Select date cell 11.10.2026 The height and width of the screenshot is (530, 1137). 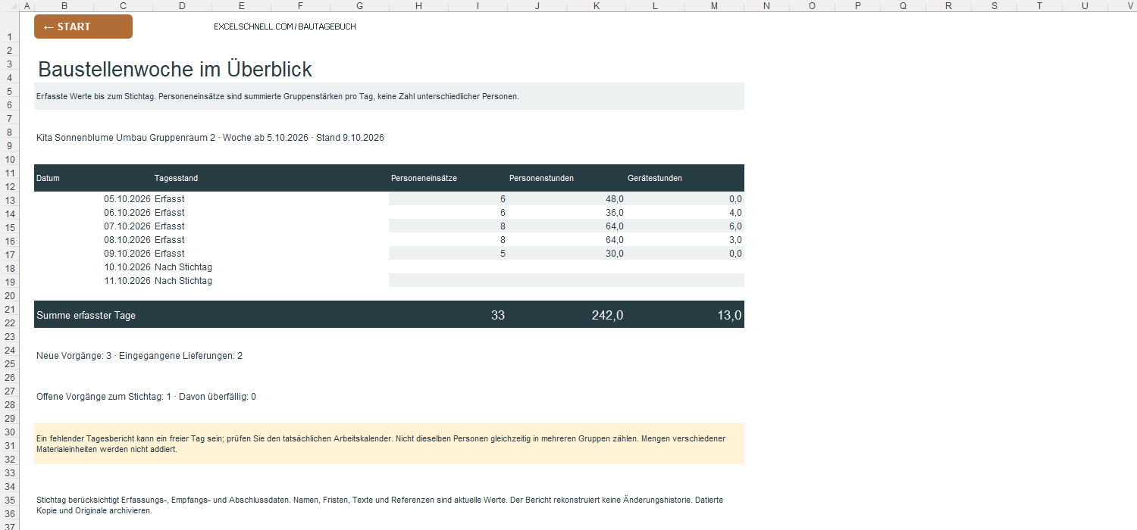click(x=127, y=281)
